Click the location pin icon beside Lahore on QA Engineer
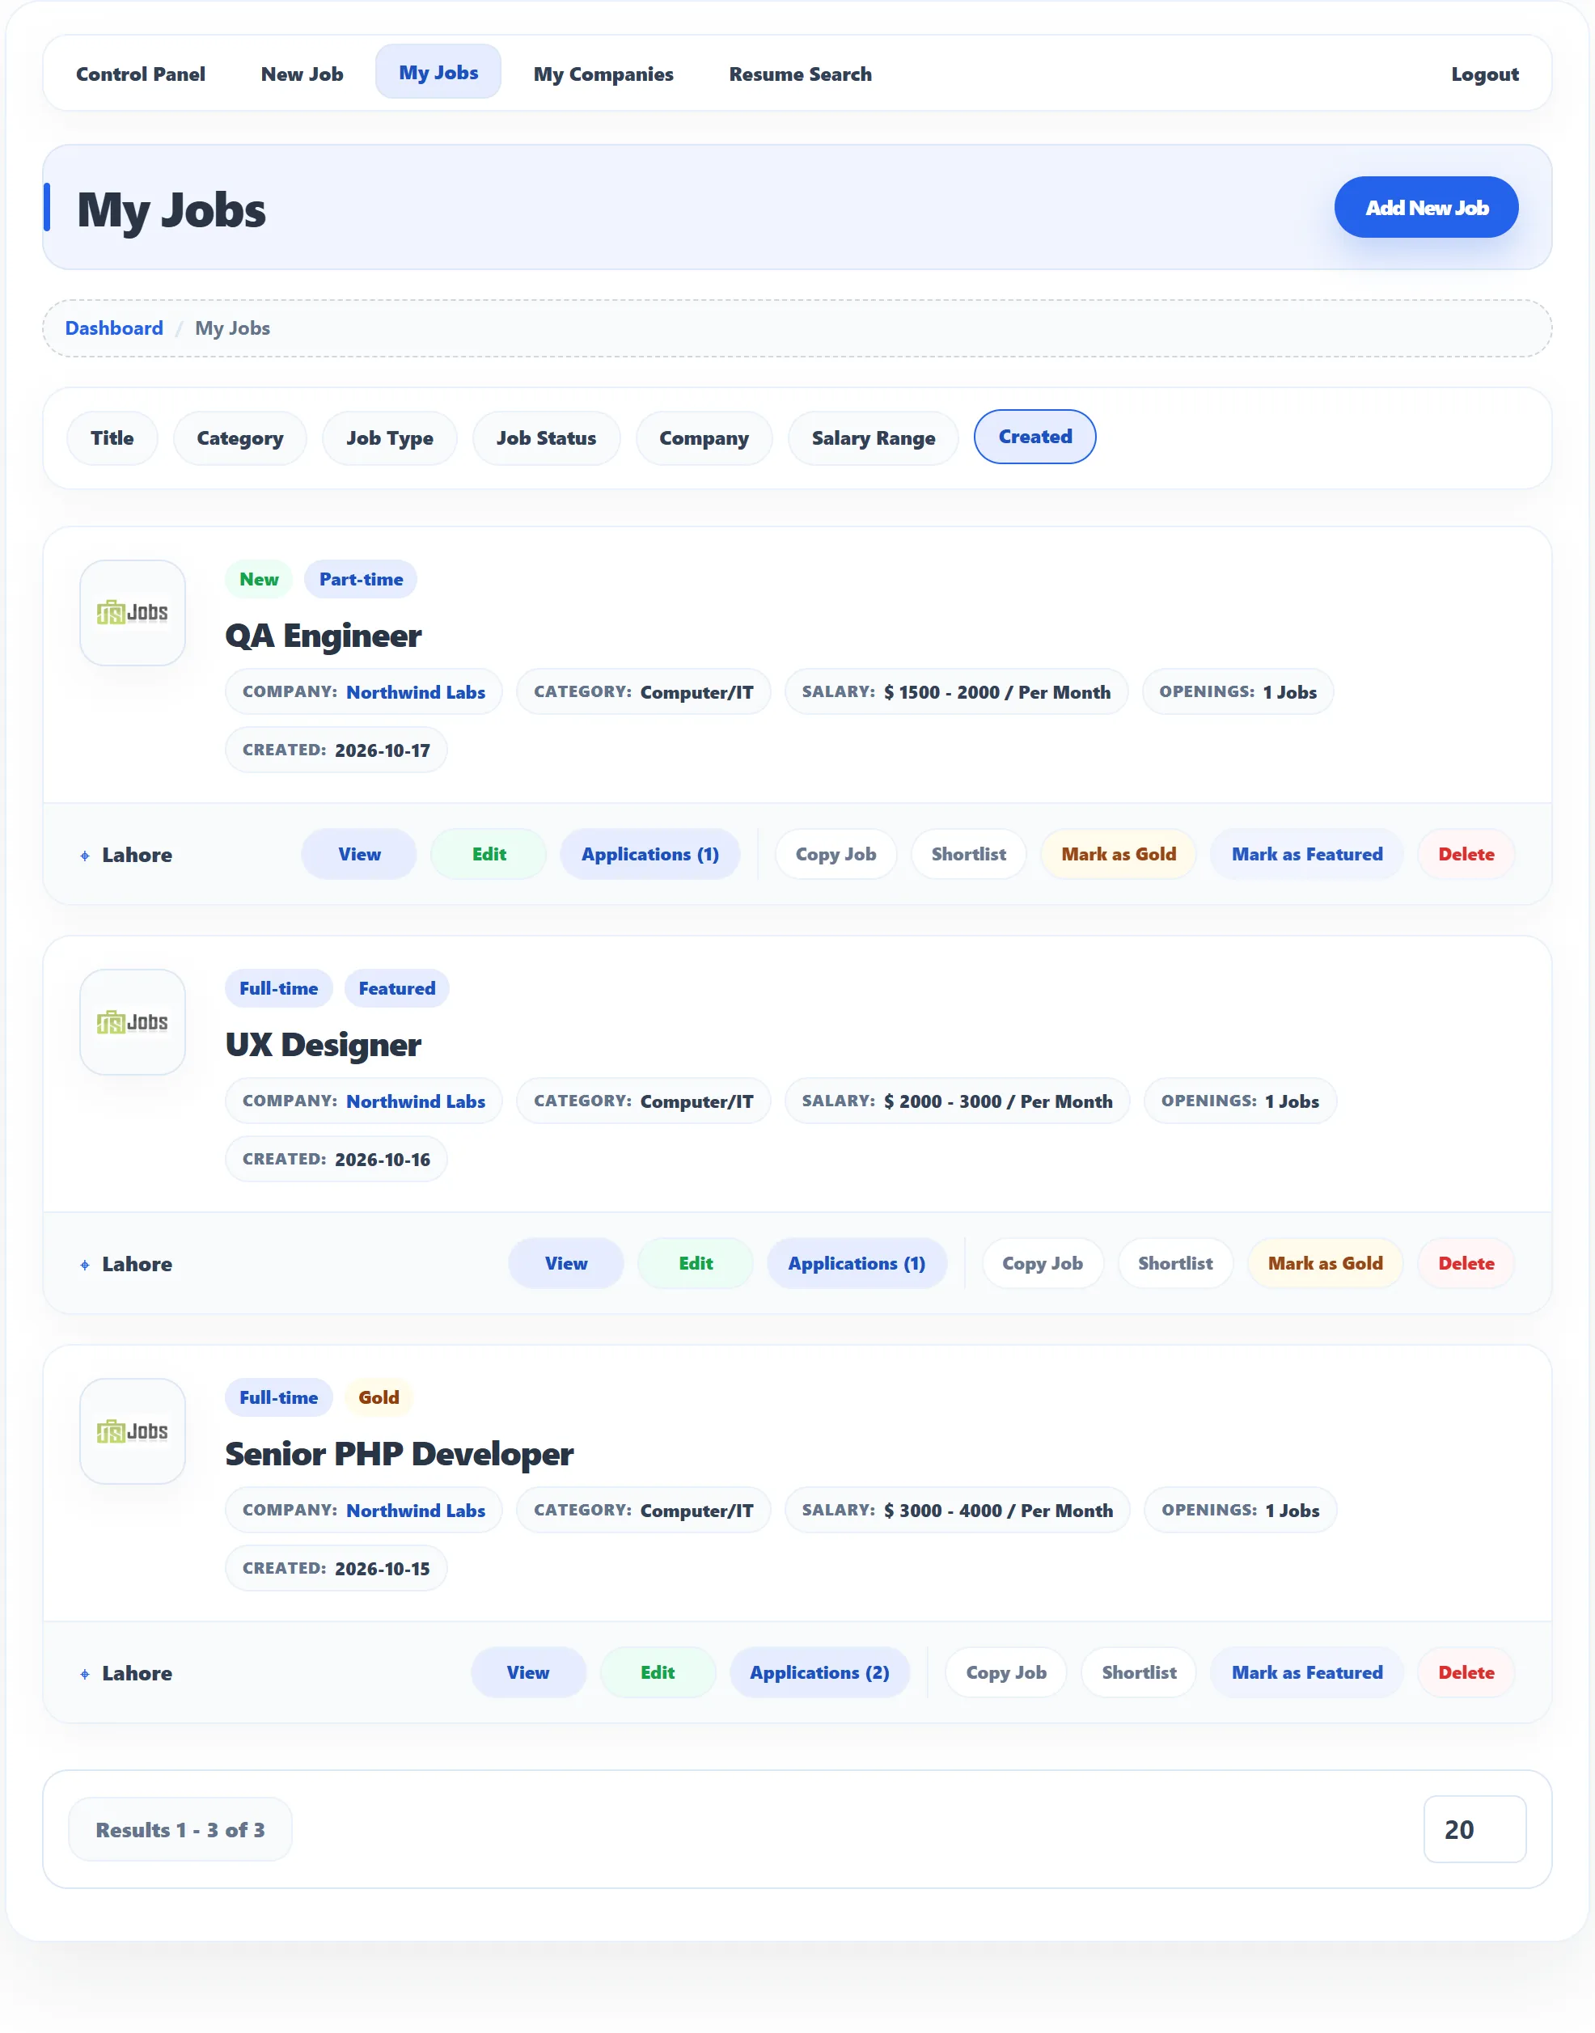The width and height of the screenshot is (1595, 2033). point(85,855)
